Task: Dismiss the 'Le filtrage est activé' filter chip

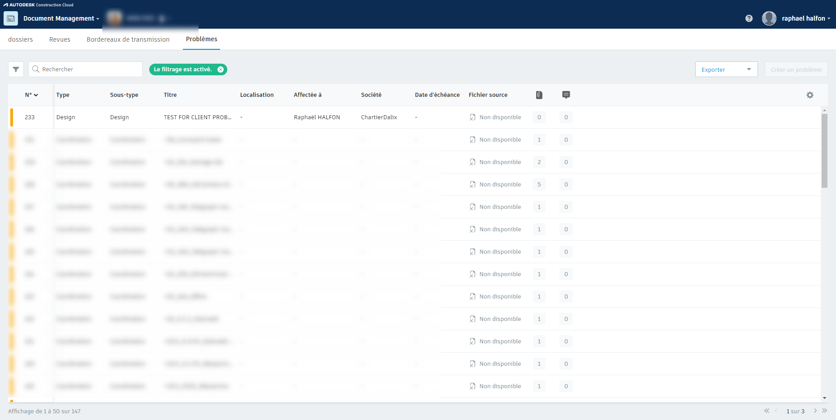Action: (220, 69)
